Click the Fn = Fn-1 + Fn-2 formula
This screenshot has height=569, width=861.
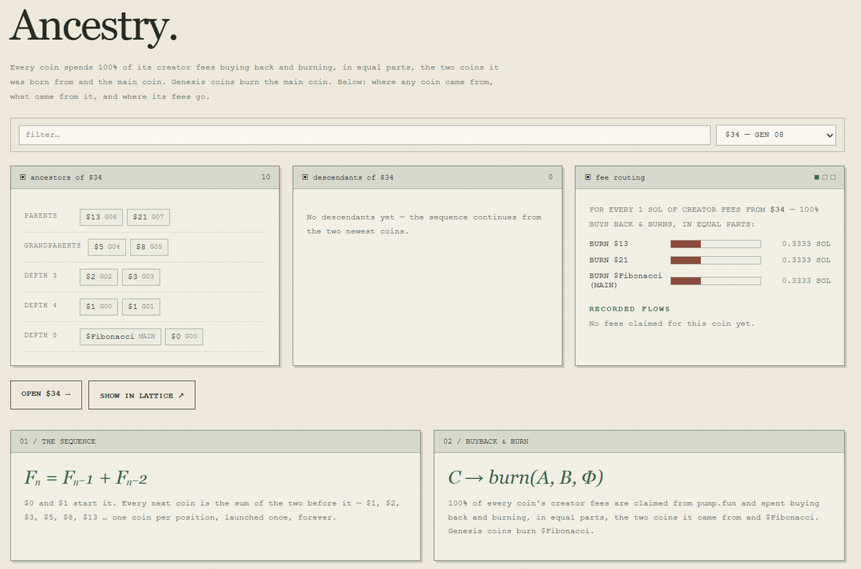(85, 479)
